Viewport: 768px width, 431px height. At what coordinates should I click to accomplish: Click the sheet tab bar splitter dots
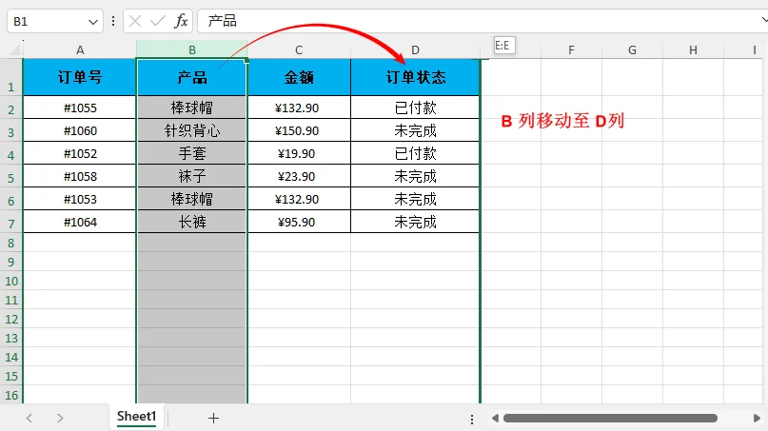(472, 420)
